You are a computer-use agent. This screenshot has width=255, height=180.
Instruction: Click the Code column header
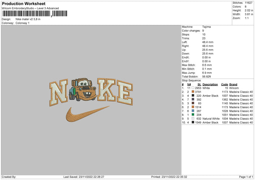[224, 84]
